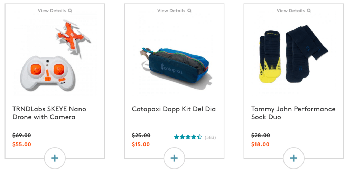
Task: Open View Details for Cotopaxi Dopp Kit
Action: 171,11
